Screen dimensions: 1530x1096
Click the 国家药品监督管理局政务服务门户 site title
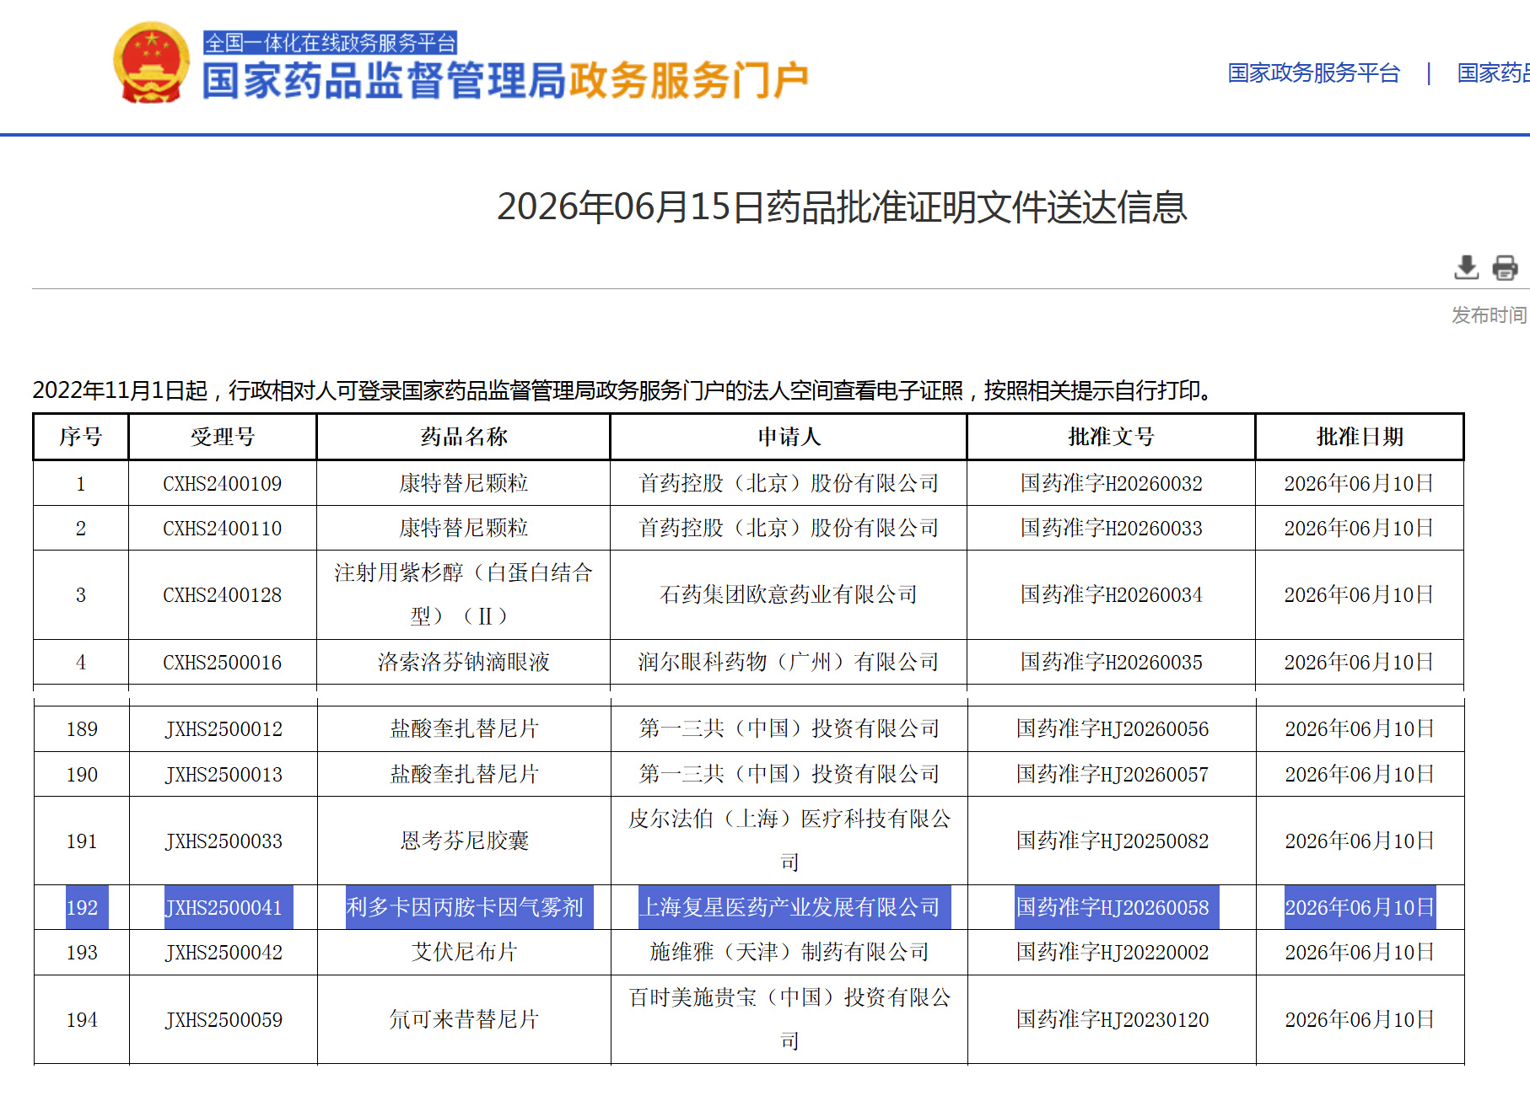(x=505, y=81)
